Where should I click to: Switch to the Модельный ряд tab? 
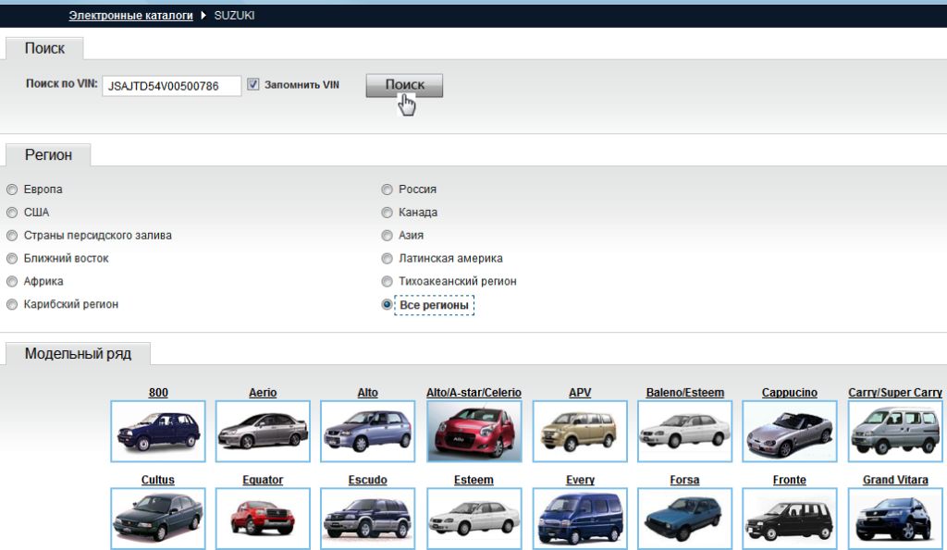pyautogui.click(x=78, y=354)
